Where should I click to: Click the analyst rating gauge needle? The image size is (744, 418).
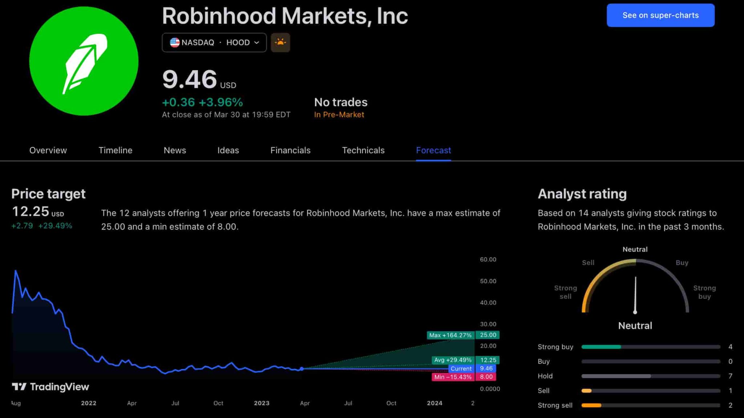pos(635,295)
